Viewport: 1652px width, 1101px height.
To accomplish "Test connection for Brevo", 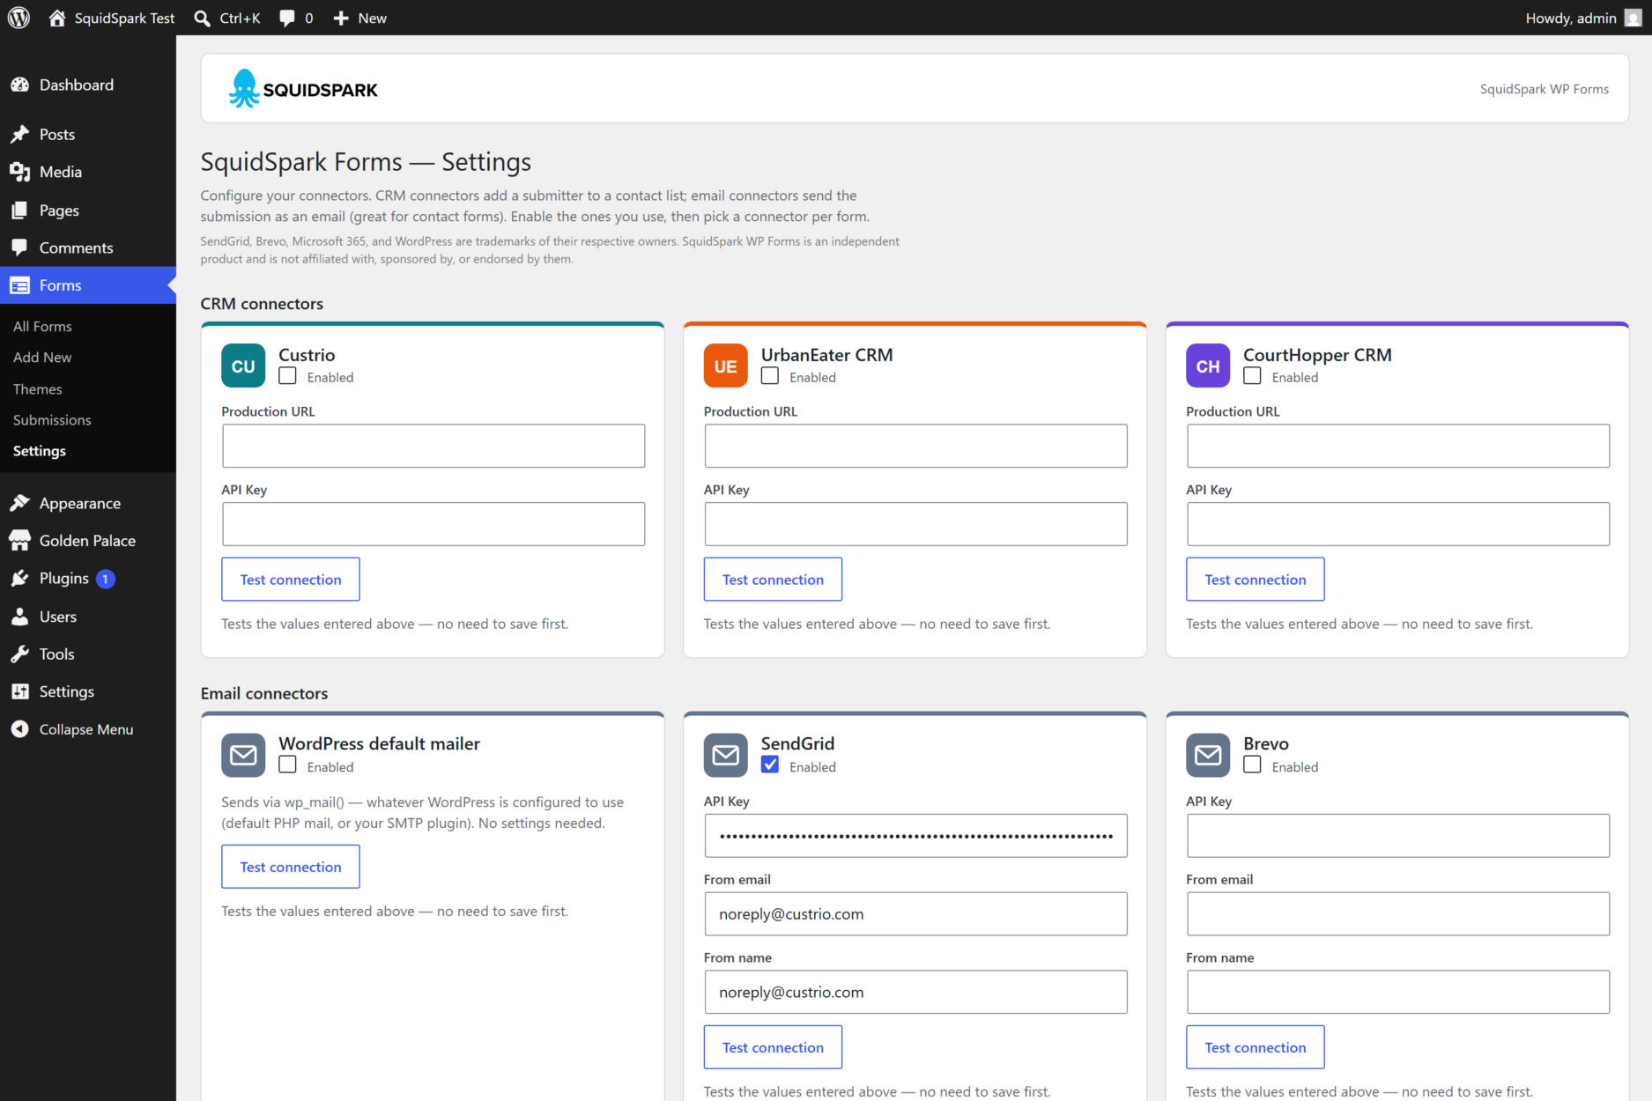I will point(1255,1047).
